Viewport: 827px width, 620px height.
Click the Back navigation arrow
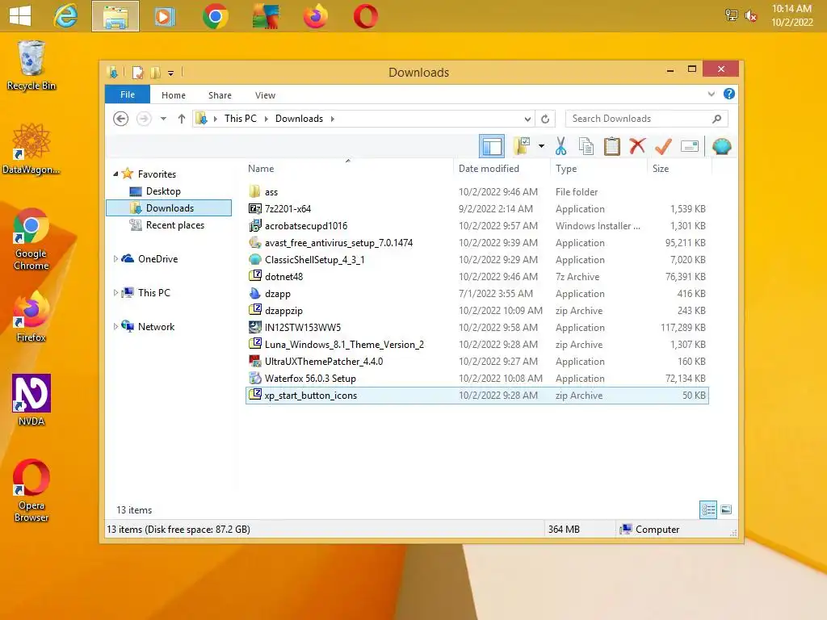point(121,119)
